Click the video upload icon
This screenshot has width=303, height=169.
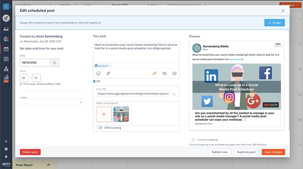coord(165,73)
